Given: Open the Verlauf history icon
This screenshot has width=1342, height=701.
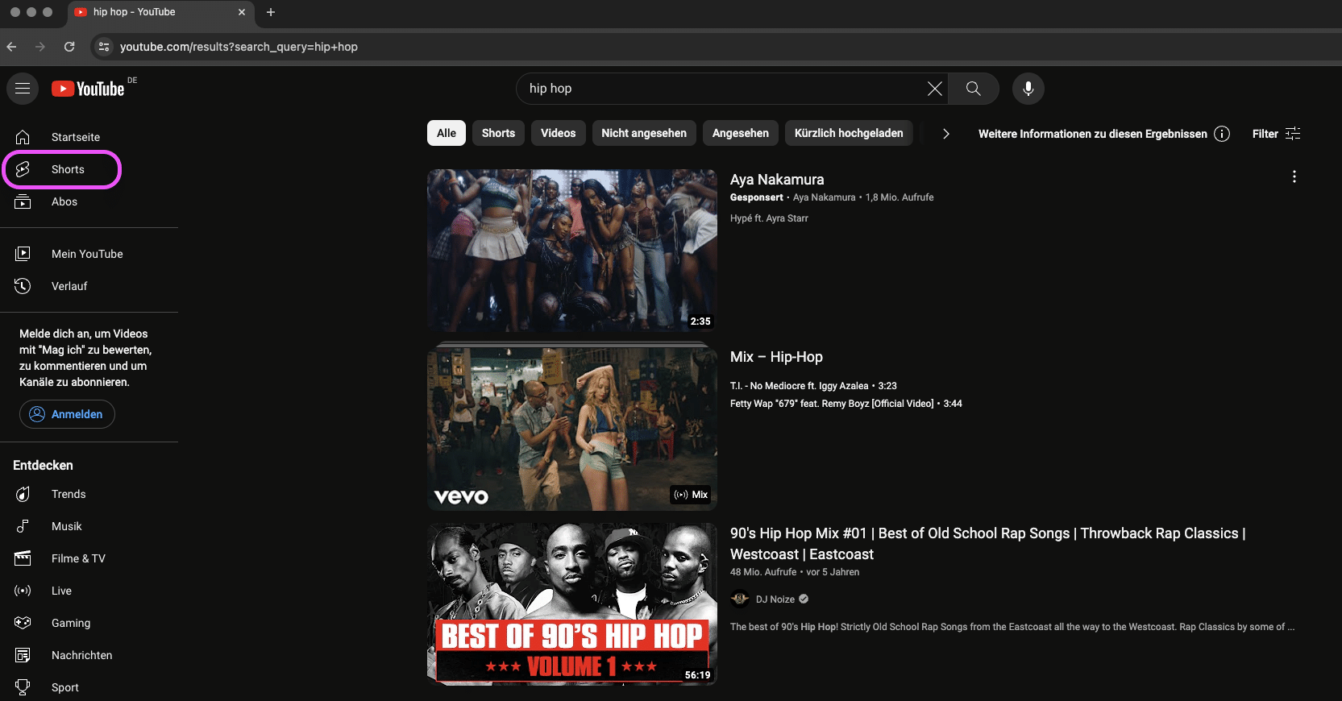Looking at the screenshot, I should [x=23, y=286].
